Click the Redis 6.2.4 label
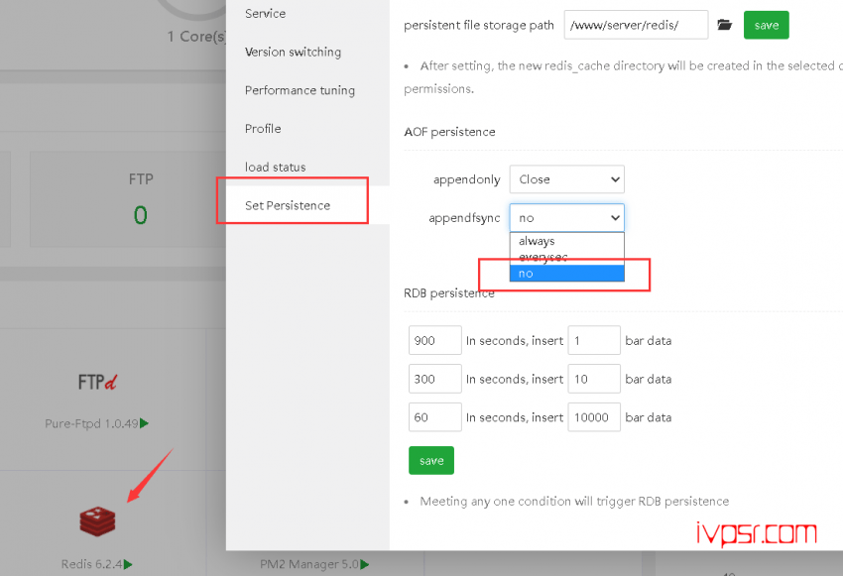This screenshot has height=576, width=843. 91,564
